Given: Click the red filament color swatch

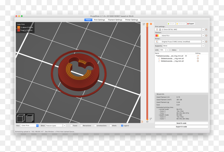Looking at the screenshot, I should click(157, 36).
